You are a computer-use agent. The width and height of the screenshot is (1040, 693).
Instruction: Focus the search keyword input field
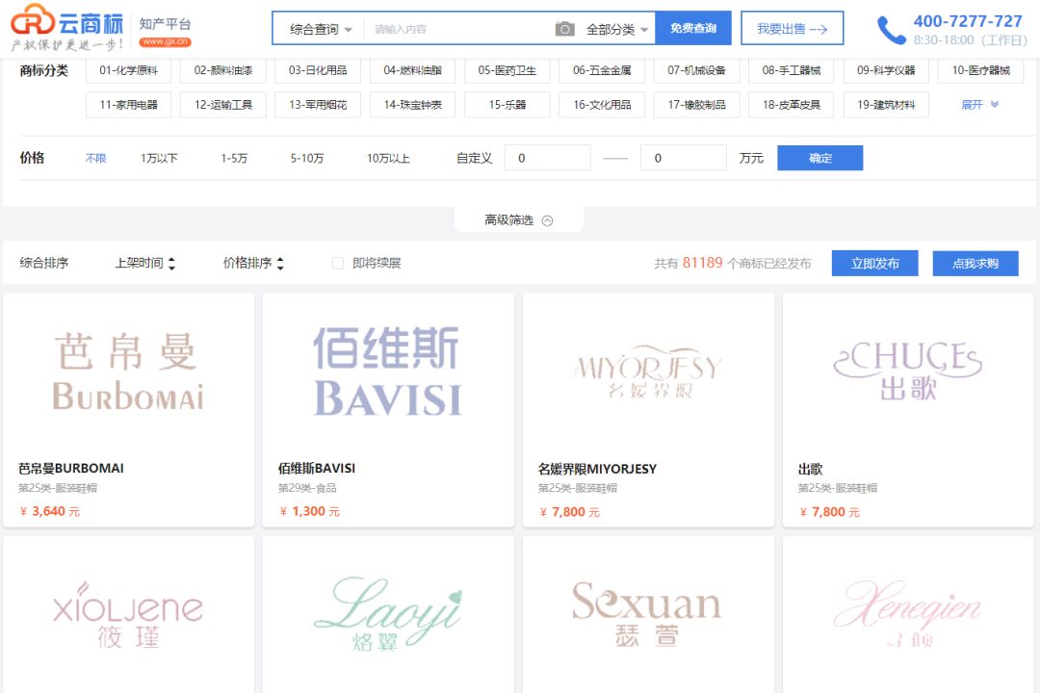click(x=459, y=29)
